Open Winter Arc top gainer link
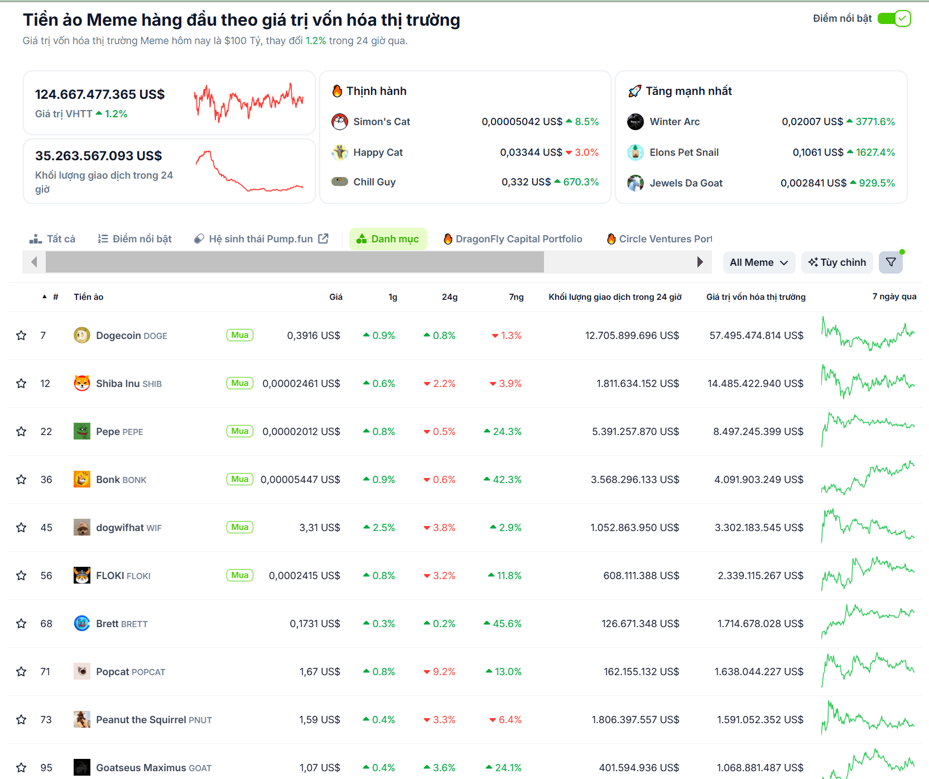The image size is (929, 779). [675, 121]
